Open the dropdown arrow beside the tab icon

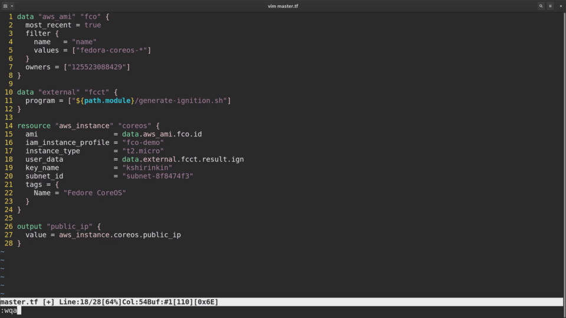pyautogui.click(x=12, y=6)
